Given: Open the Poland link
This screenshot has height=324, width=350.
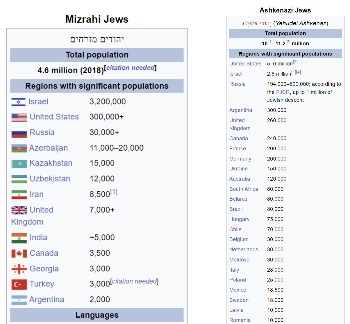Looking at the screenshot, I should click(x=237, y=280).
